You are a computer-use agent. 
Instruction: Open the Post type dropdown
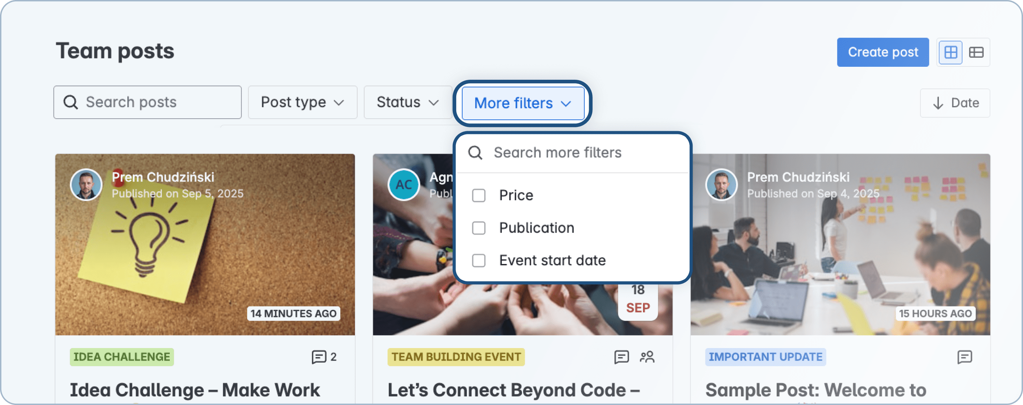tap(302, 102)
